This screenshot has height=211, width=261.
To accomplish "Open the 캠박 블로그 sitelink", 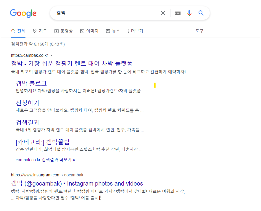I will point(31,83).
